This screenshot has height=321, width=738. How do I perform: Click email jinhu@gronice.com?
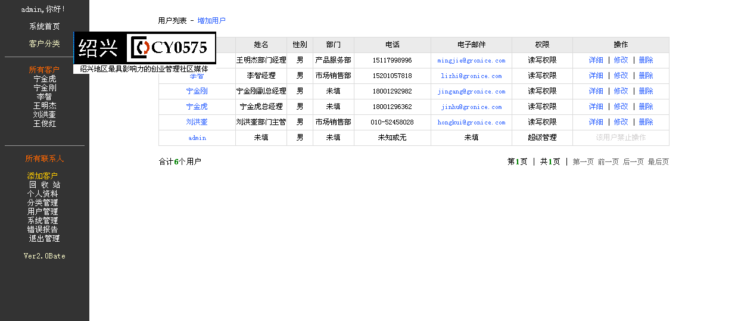[471, 107]
